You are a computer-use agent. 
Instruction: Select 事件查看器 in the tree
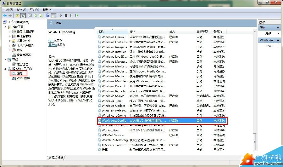[x=24, y=36]
